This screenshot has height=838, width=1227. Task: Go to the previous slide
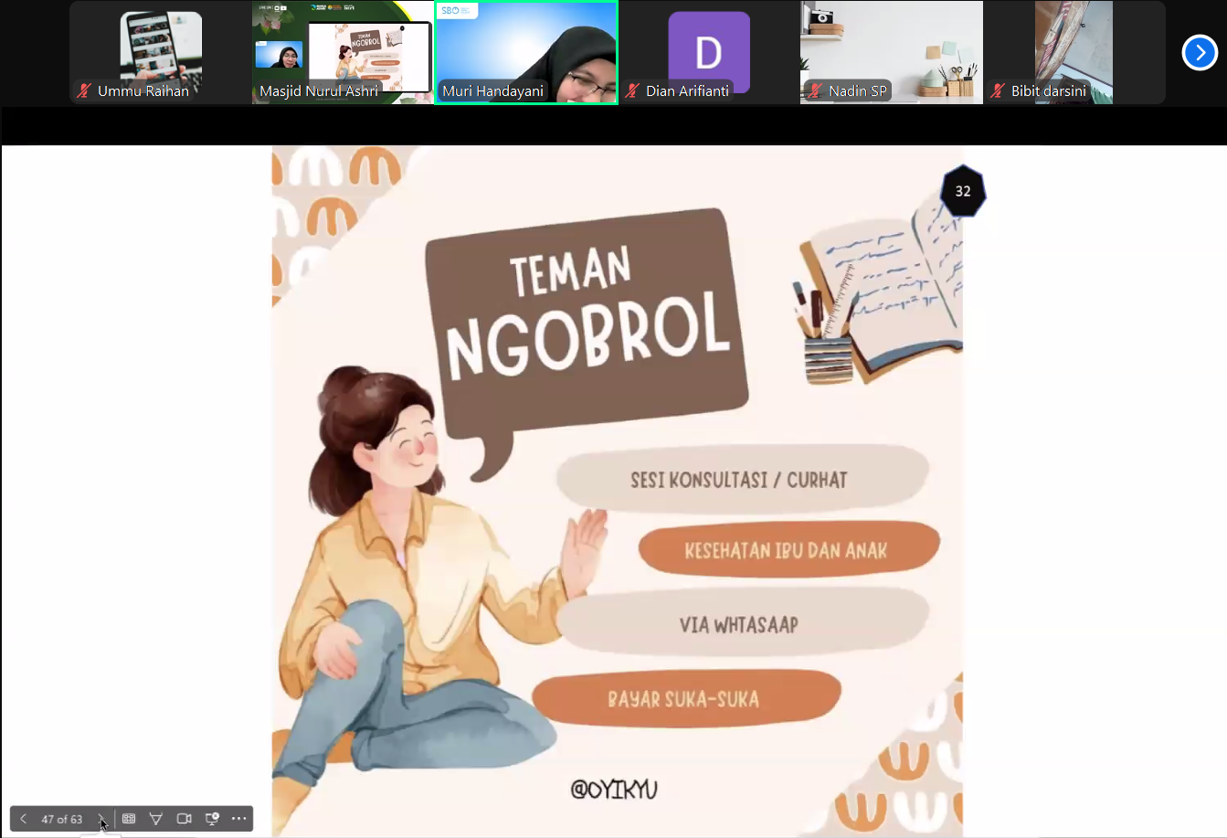[x=24, y=819]
